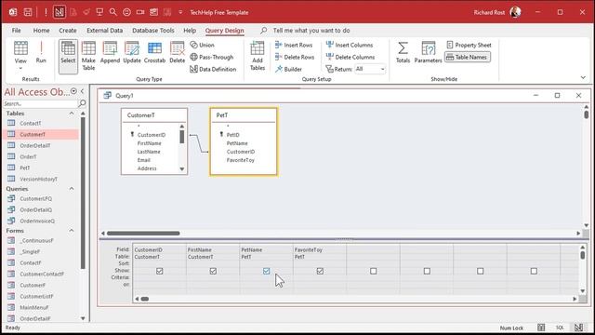Open Customize Quick Access Toolbar dropdown
The width and height of the screenshot is (595, 335).
point(180,12)
